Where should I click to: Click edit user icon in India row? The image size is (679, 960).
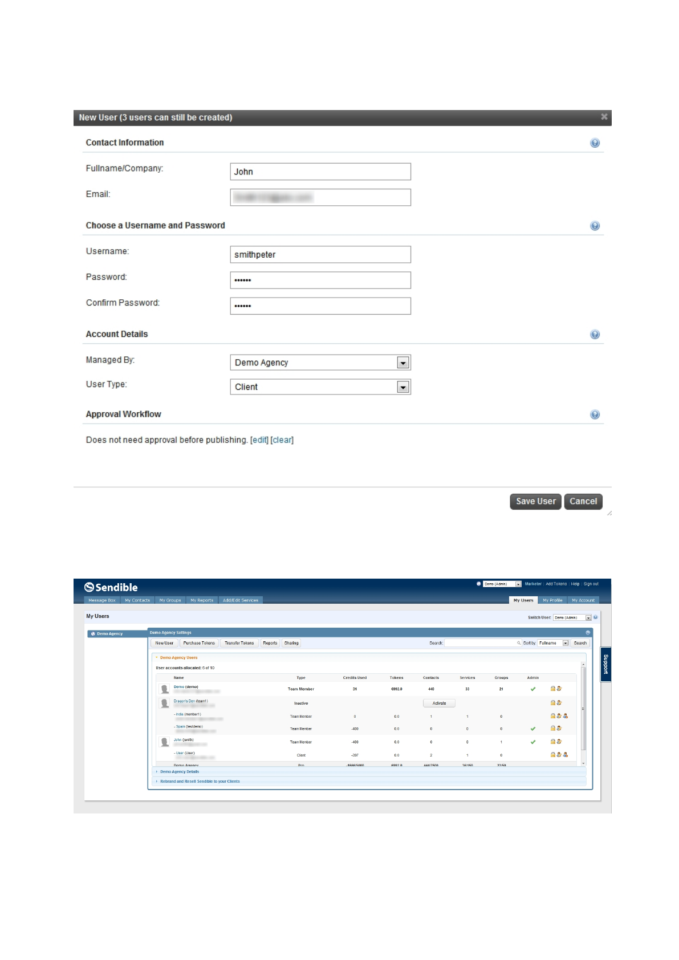[x=559, y=716]
